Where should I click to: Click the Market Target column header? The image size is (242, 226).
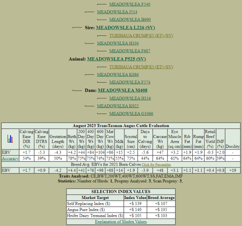coord(95,198)
